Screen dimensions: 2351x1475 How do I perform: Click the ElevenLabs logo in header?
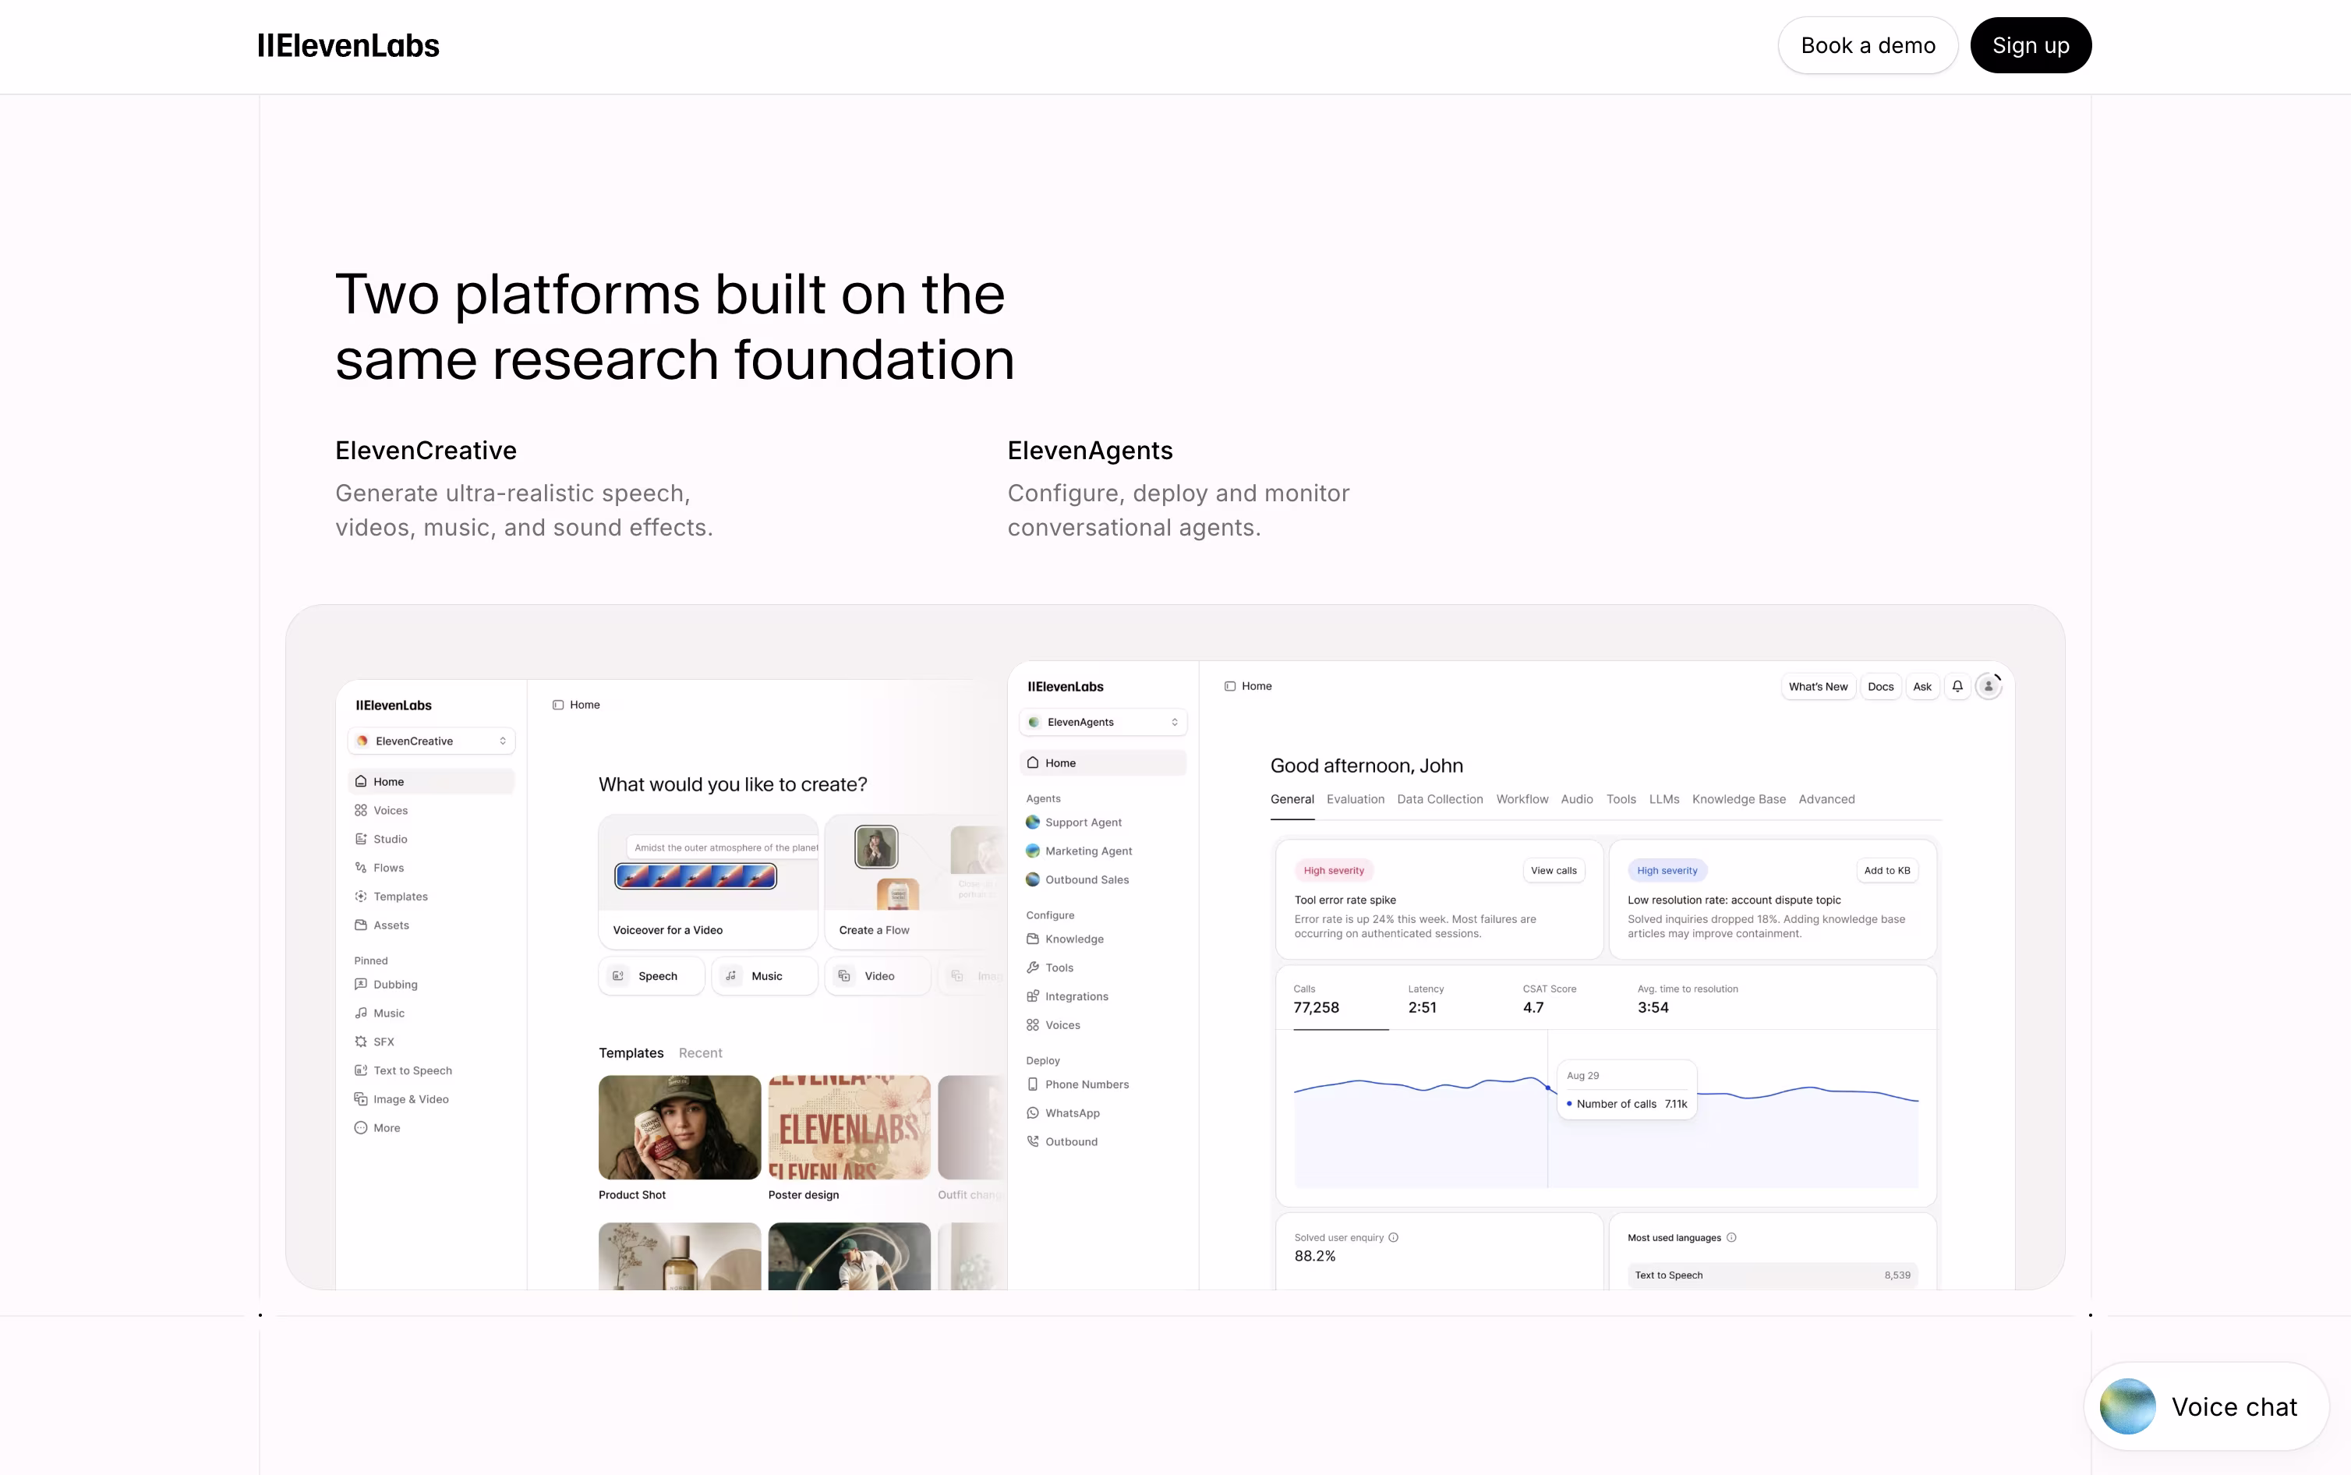[x=348, y=46]
